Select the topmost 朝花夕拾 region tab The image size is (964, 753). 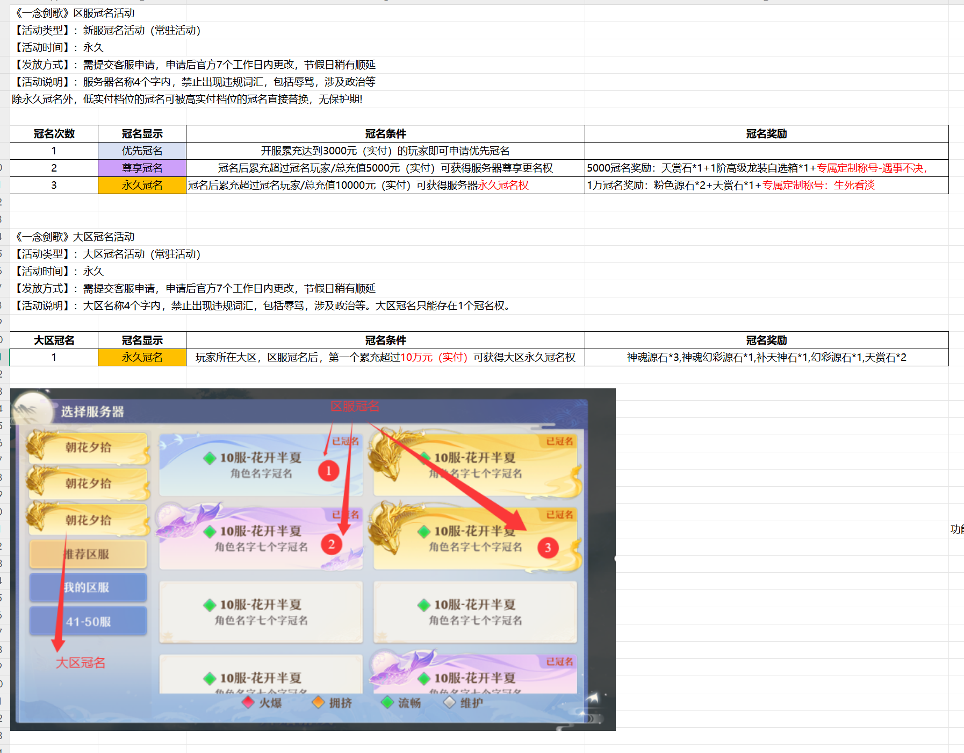(88, 447)
